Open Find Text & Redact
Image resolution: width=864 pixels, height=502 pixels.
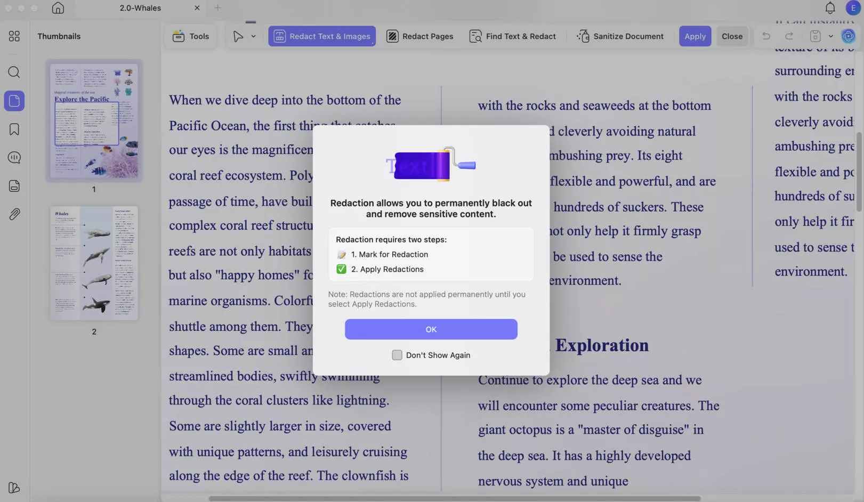(x=512, y=36)
